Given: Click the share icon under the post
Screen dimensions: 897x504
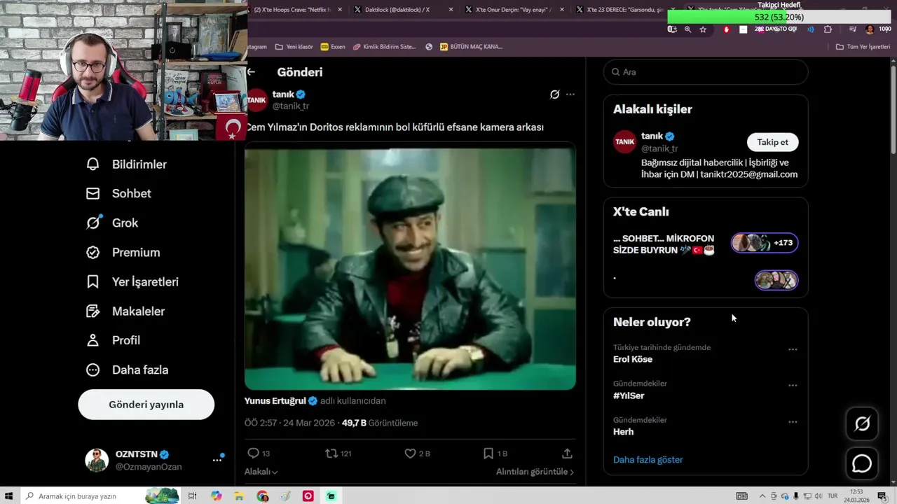Looking at the screenshot, I should pos(567,454).
